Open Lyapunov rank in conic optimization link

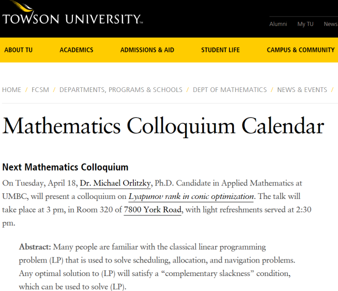(191, 197)
